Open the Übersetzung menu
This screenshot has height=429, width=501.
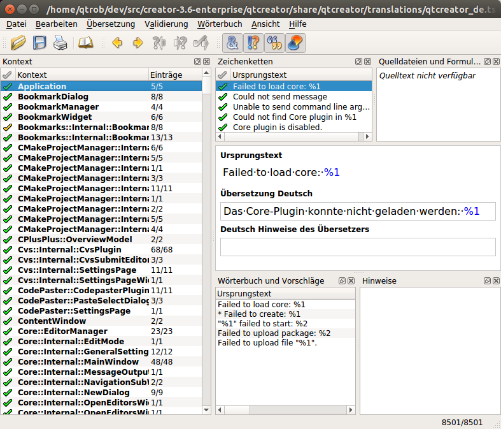111,24
